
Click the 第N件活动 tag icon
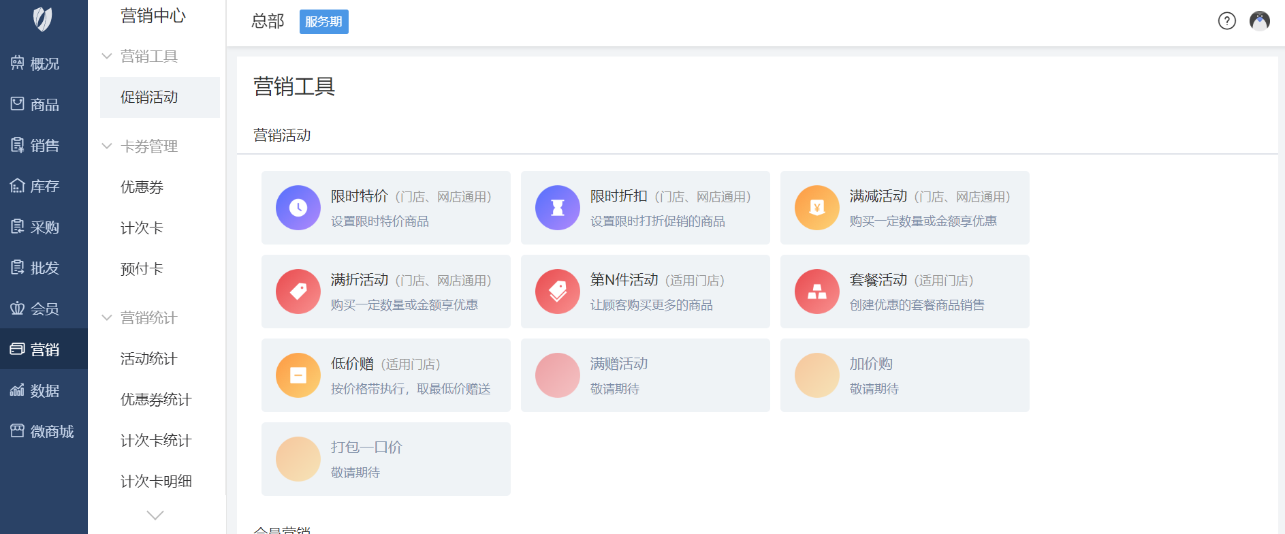[x=557, y=292]
